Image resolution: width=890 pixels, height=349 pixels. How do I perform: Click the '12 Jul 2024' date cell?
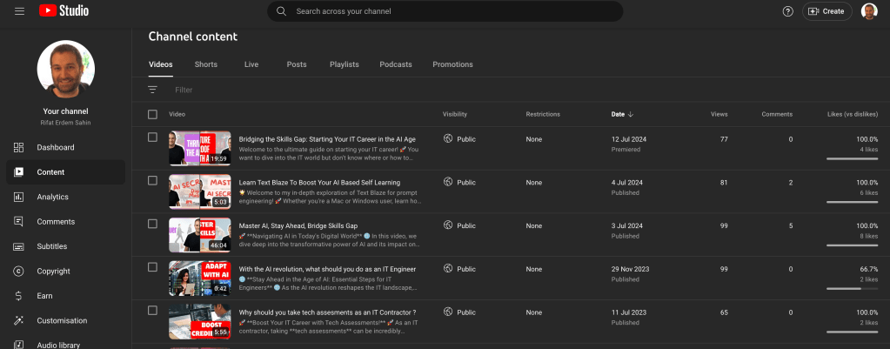tap(628, 139)
